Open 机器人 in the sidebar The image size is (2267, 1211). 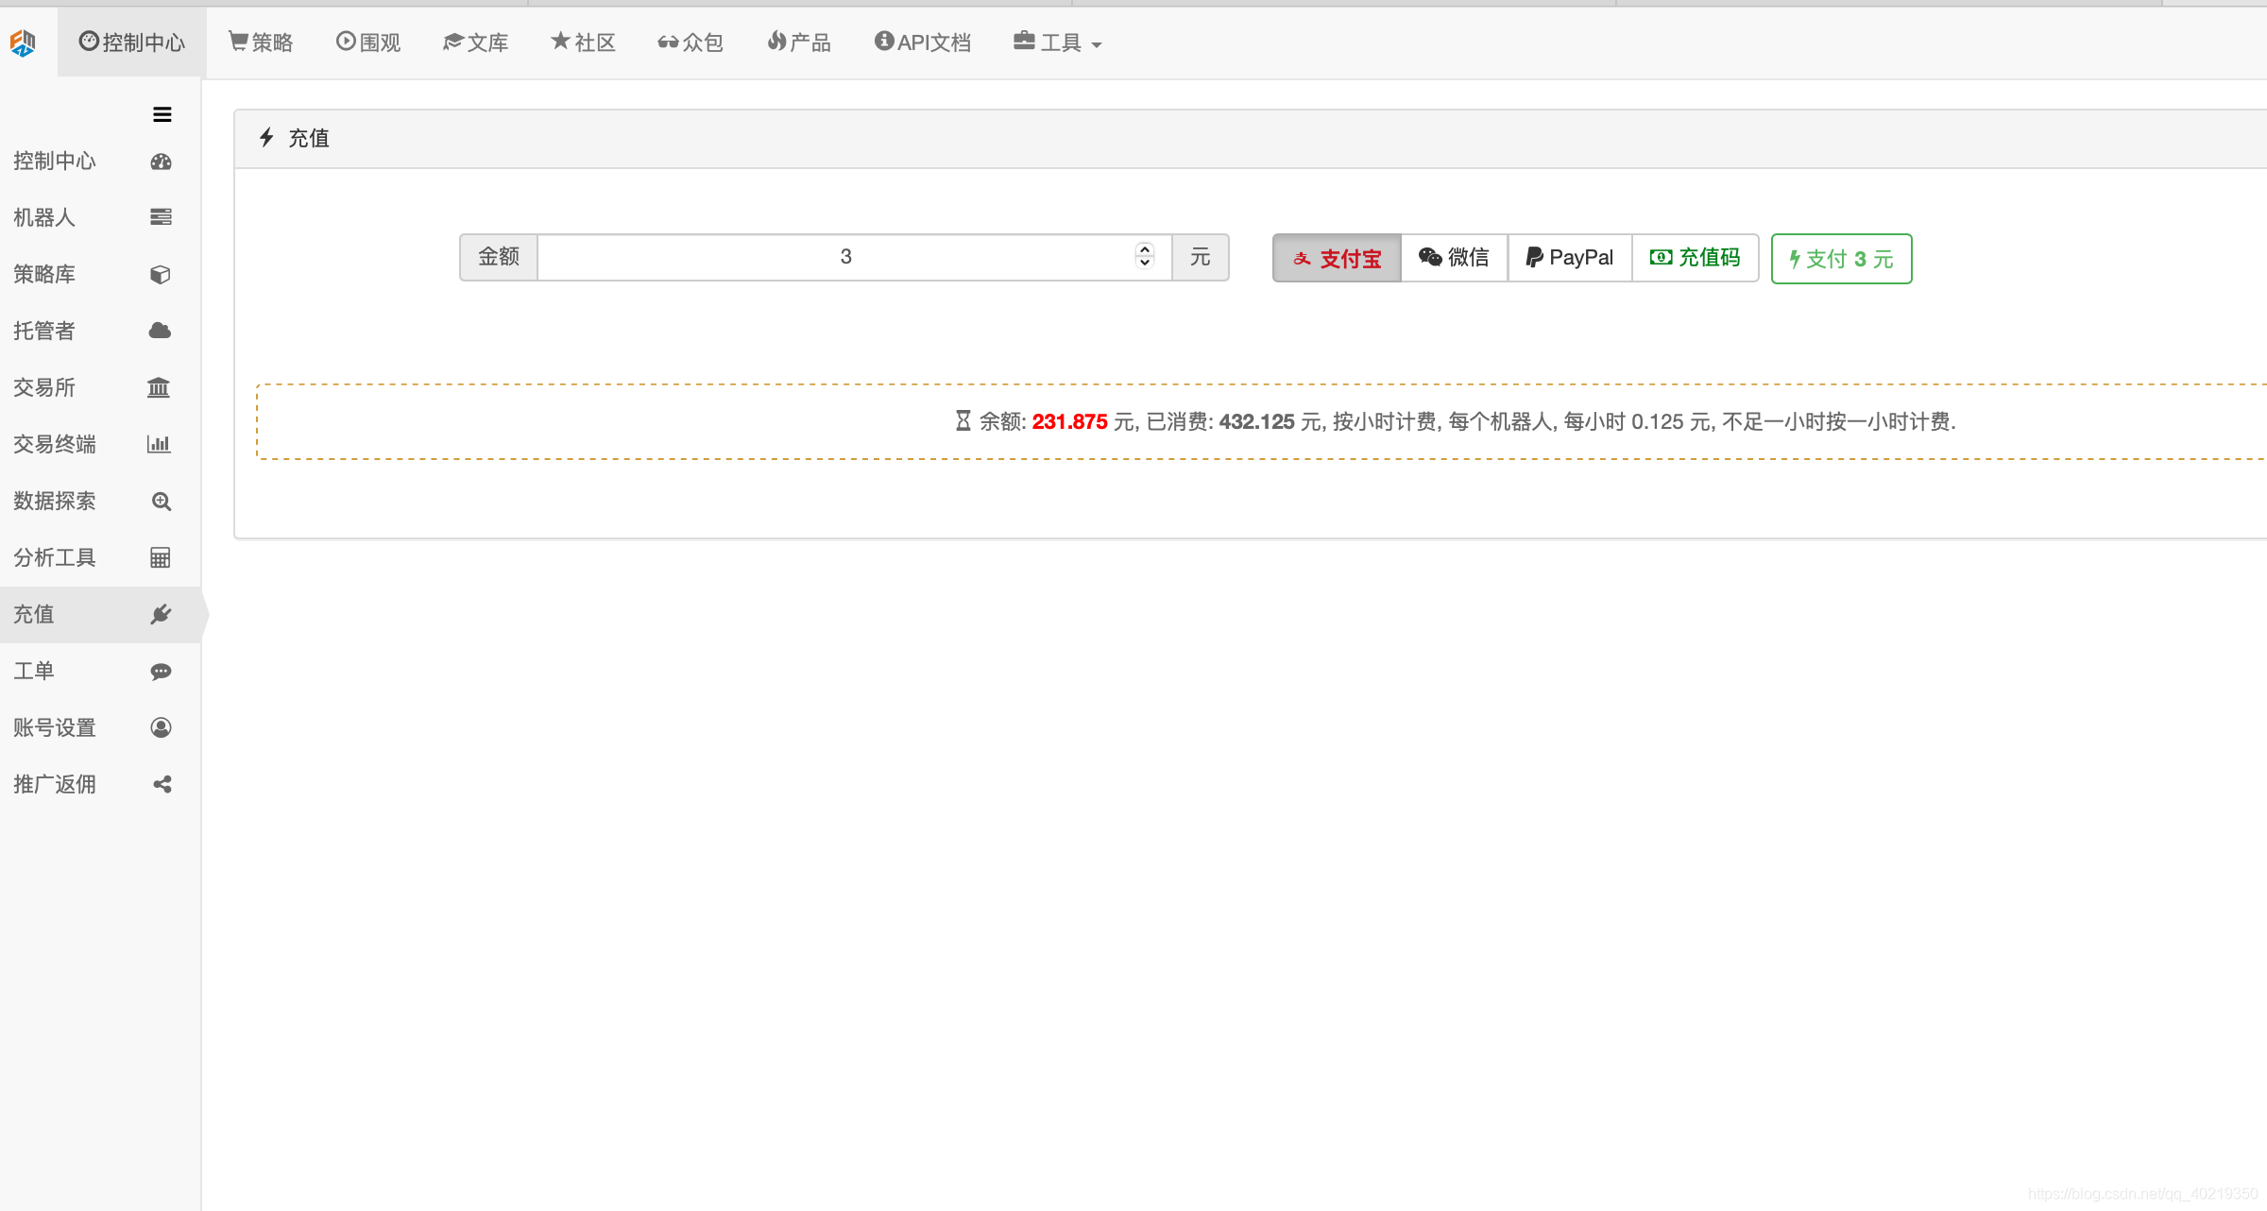100,217
